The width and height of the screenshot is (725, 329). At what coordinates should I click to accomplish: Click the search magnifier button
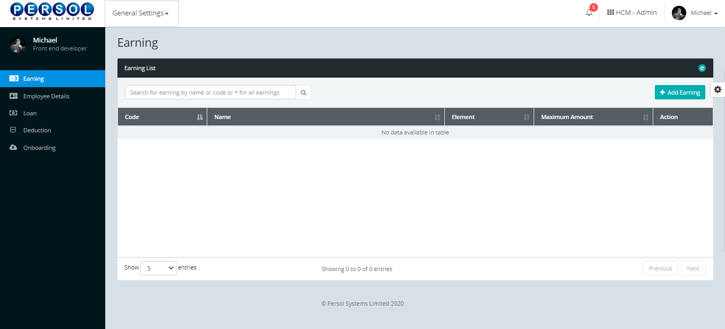coord(304,92)
